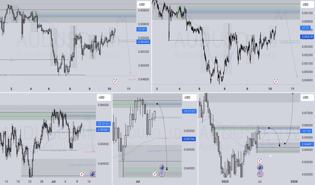This screenshot has height=185, width=315.
Task: Click lightning event icon on daily 14:37:01 chart
Action: click(155, 174)
